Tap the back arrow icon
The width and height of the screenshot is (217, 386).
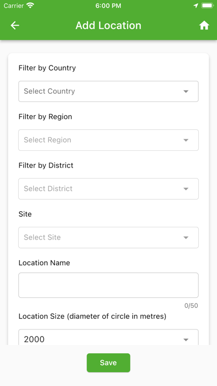click(x=15, y=26)
